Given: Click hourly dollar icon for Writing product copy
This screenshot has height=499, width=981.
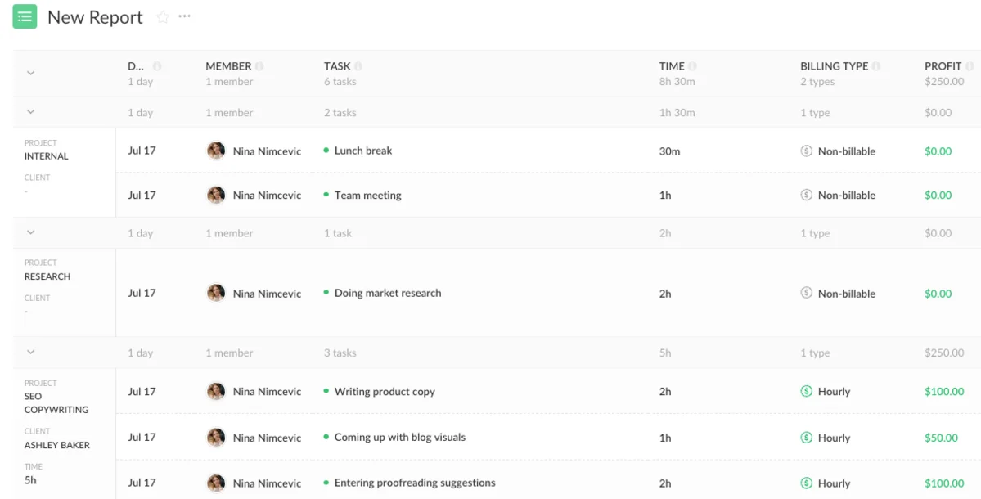Looking at the screenshot, I should click(807, 392).
